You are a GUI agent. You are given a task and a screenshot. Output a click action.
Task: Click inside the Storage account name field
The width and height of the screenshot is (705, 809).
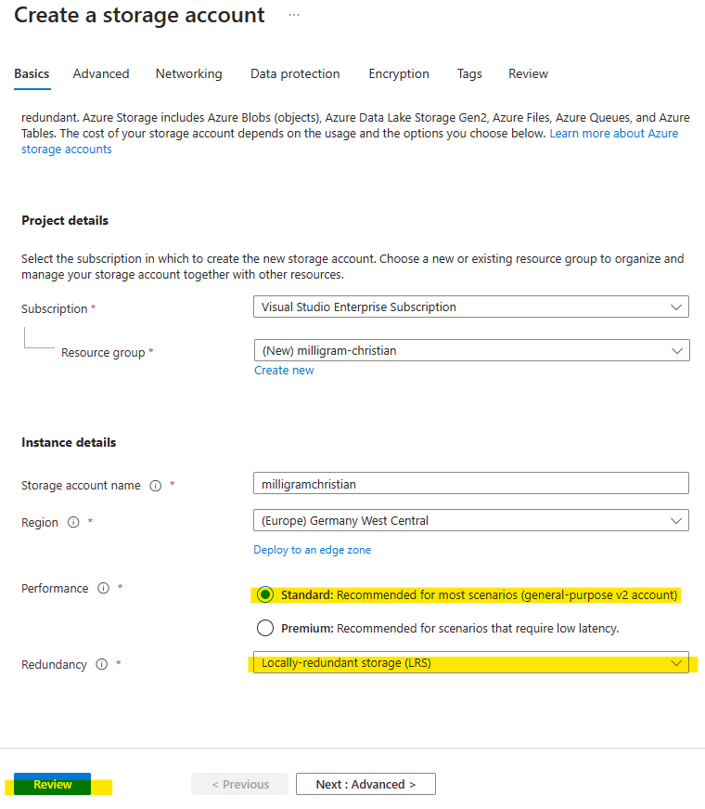tap(471, 483)
